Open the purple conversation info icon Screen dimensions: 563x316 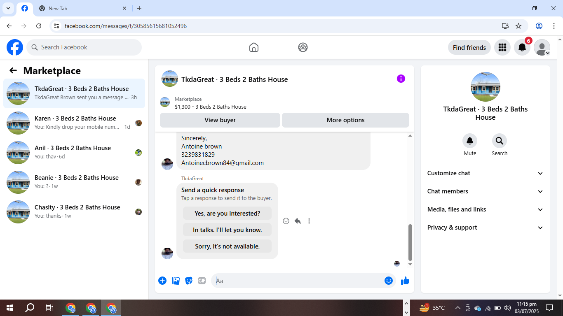401,79
